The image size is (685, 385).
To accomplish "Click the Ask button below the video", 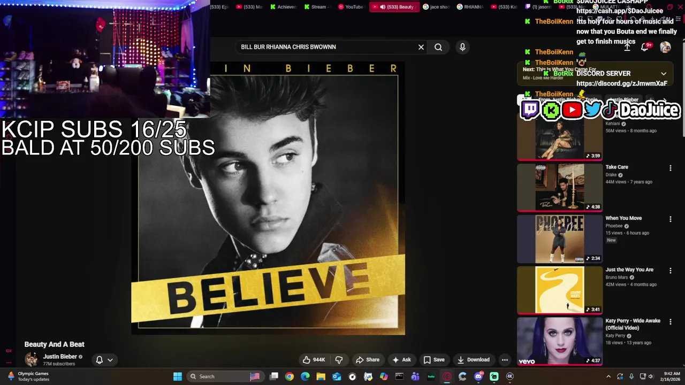I will 401,360.
